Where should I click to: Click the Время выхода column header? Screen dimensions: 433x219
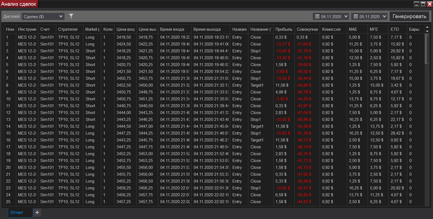coord(211,29)
